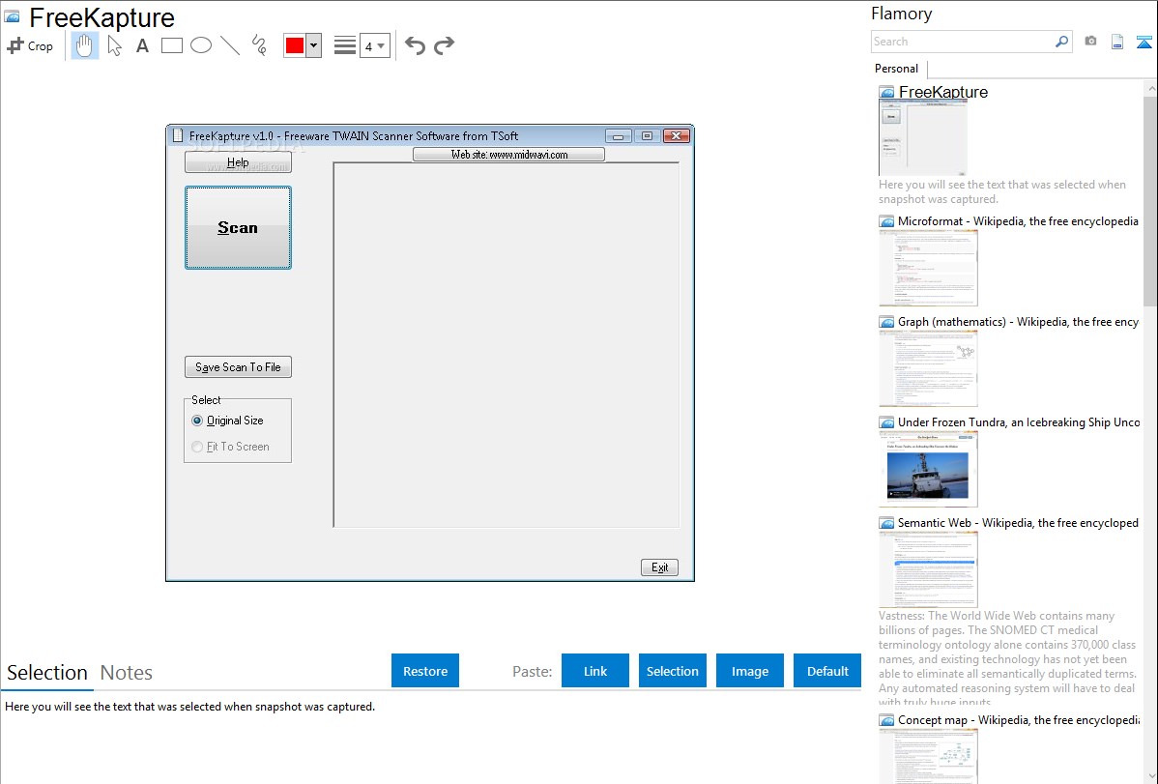The image size is (1158, 784).
Task: Click the window icon beside the Microformat title
Action: 886,221
